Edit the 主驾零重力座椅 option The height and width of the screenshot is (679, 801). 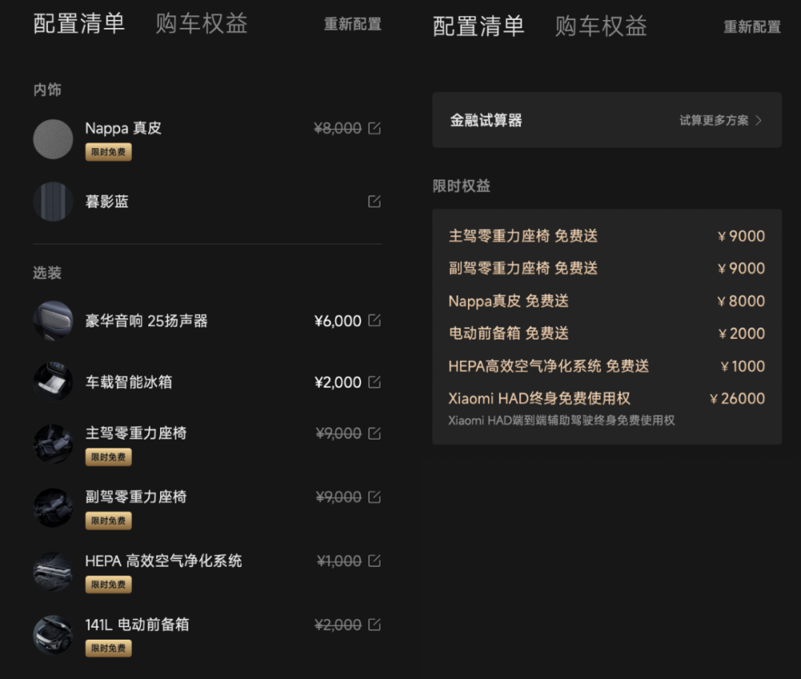click(373, 432)
